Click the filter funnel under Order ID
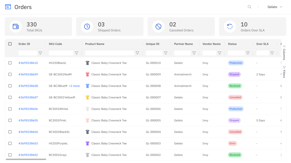291x163 pixels. [40, 53]
